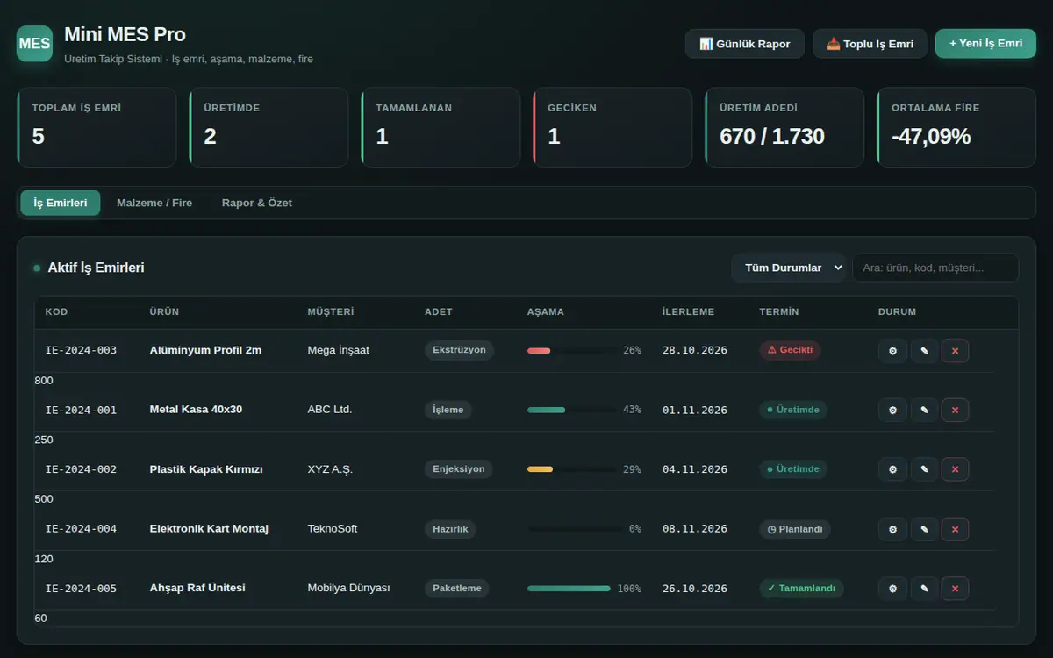Click pencil icon in the IE-2024-004 row
This screenshot has height=658, width=1053.
coord(924,529)
